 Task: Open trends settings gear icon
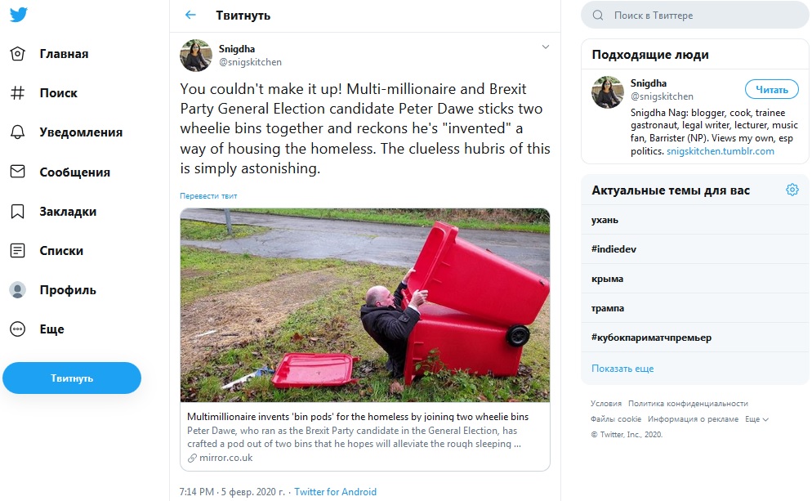click(792, 190)
